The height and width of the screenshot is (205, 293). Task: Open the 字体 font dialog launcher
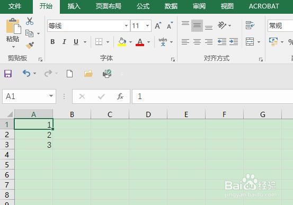pyautogui.click(x=173, y=60)
